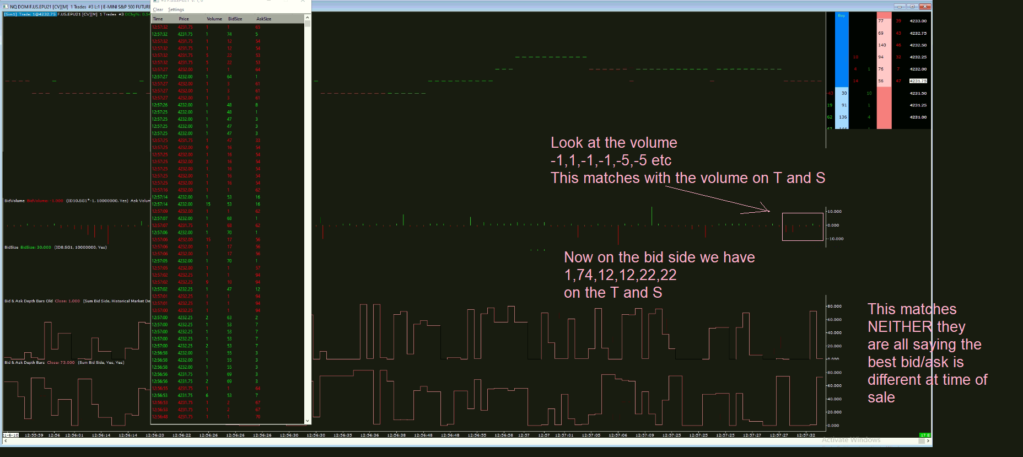Click the Time and Sales scroll-down arrow
The height and width of the screenshot is (457, 1023).
tap(308, 421)
